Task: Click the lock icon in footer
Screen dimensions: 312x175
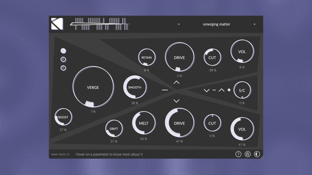Action: pyautogui.click(x=247, y=154)
